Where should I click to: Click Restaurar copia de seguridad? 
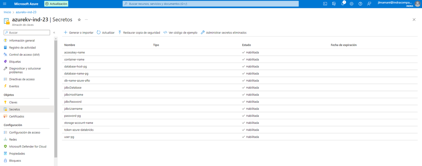coord(139,33)
